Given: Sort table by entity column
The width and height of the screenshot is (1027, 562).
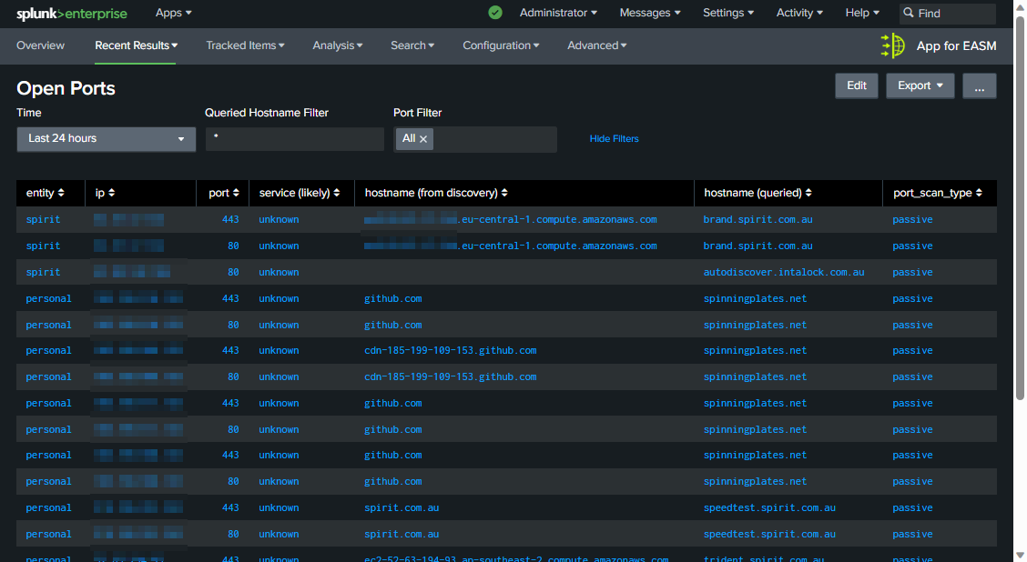Looking at the screenshot, I should [46, 193].
